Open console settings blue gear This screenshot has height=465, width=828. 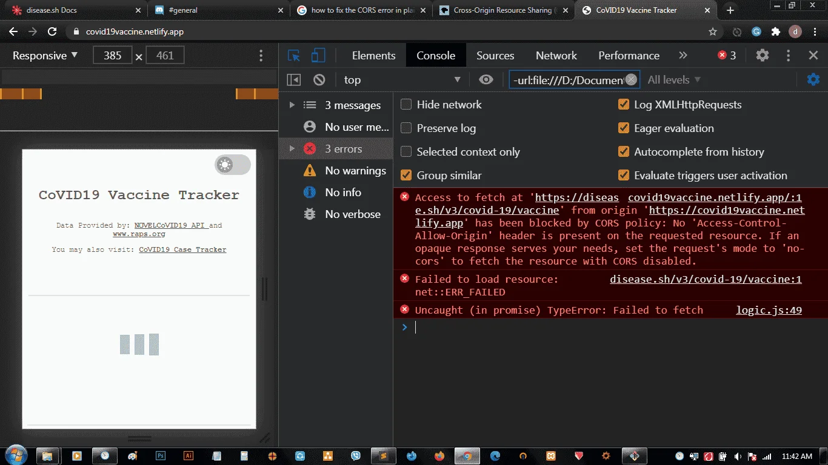point(813,79)
